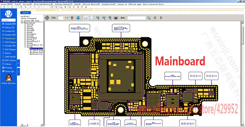Select the phone6S tree item label
Screen dimensions: 245x127
(x=30, y=36)
